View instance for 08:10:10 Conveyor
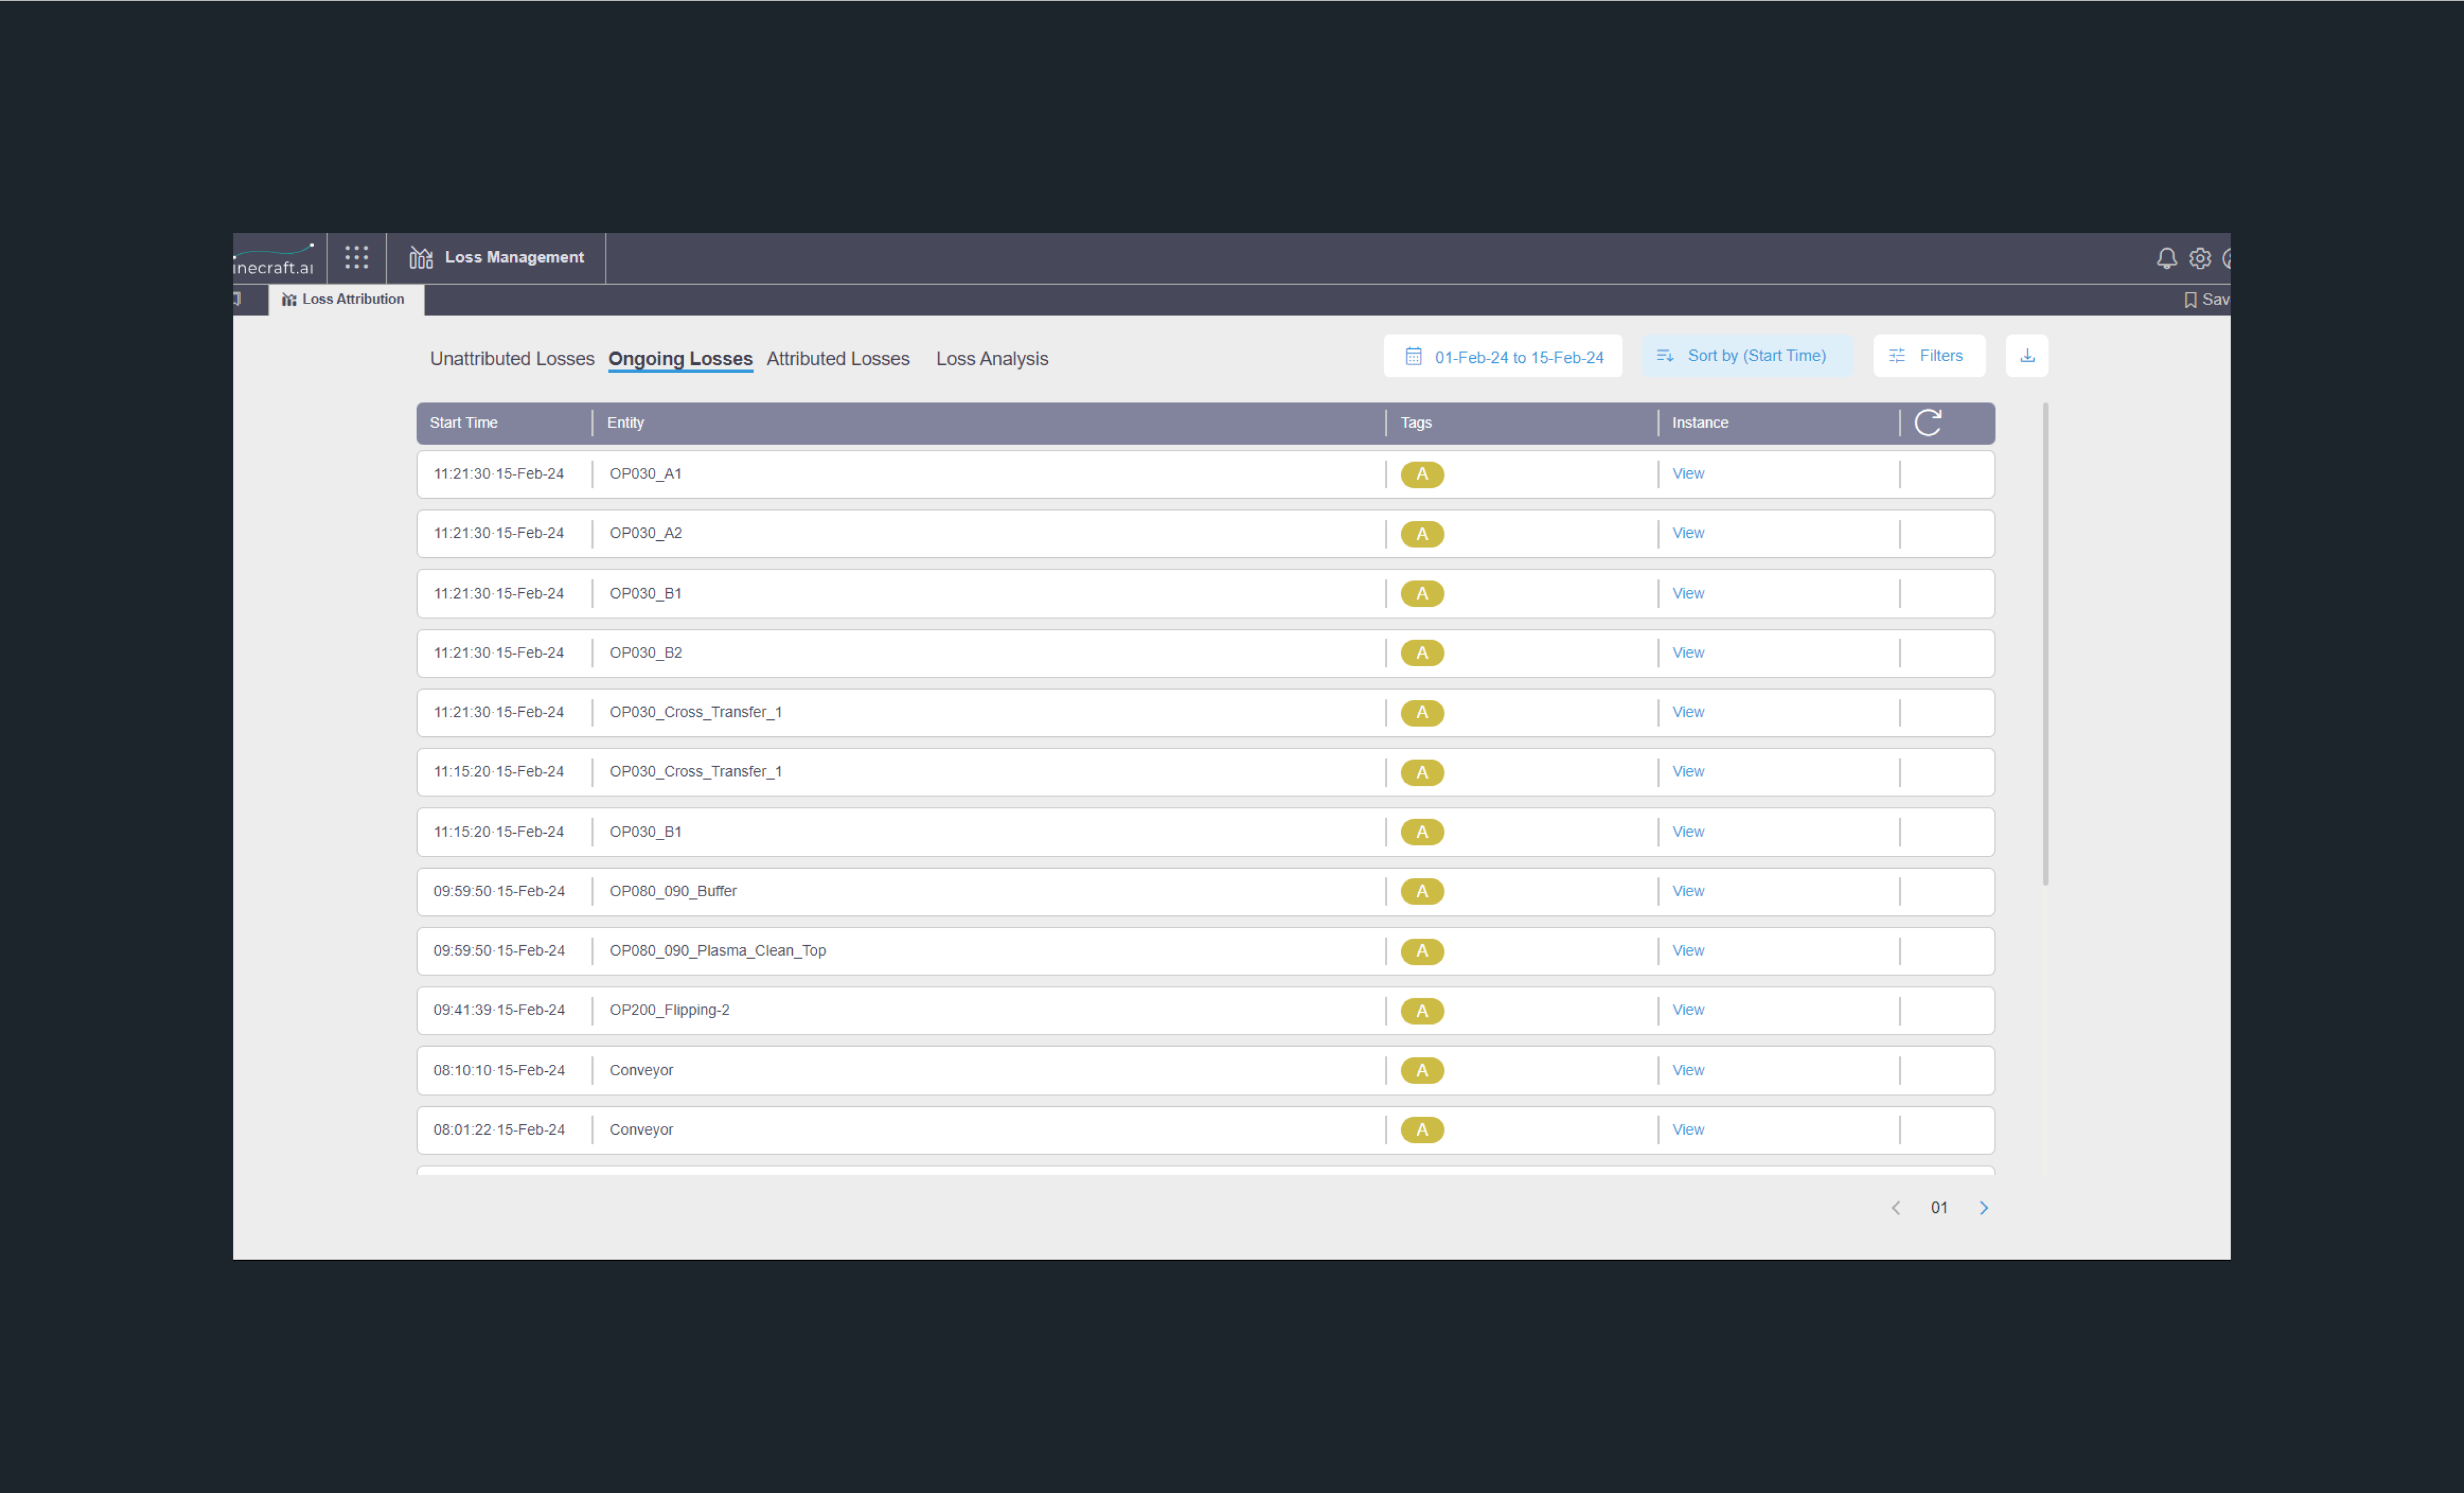2464x1493 pixels. point(1688,1070)
